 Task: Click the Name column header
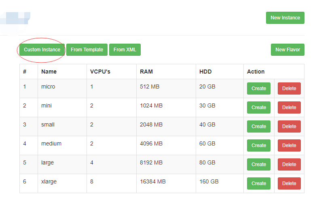click(49, 72)
